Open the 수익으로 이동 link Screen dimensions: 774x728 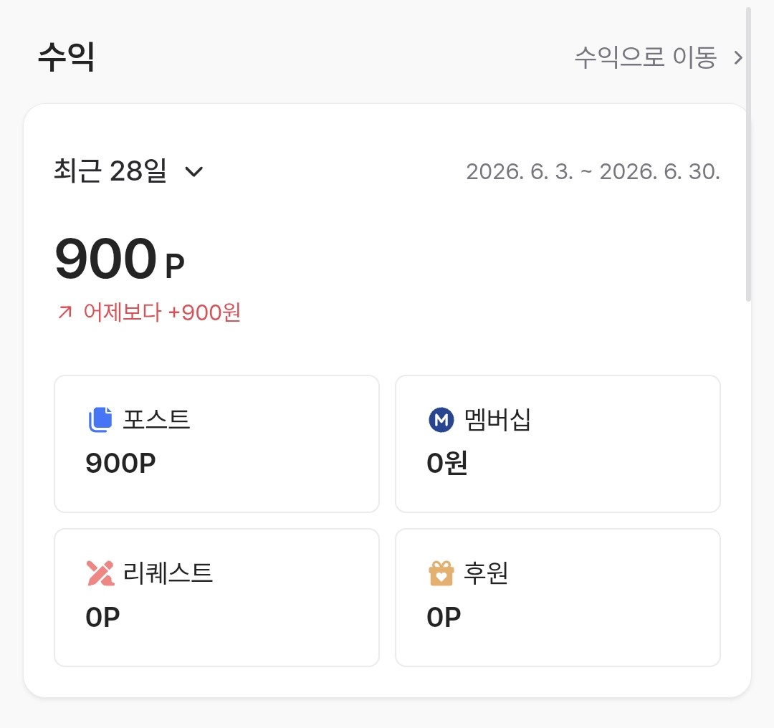pos(659,57)
